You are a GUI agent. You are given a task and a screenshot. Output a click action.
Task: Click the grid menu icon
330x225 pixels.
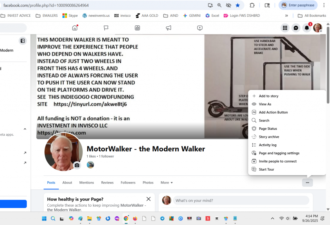[x=285, y=28]
